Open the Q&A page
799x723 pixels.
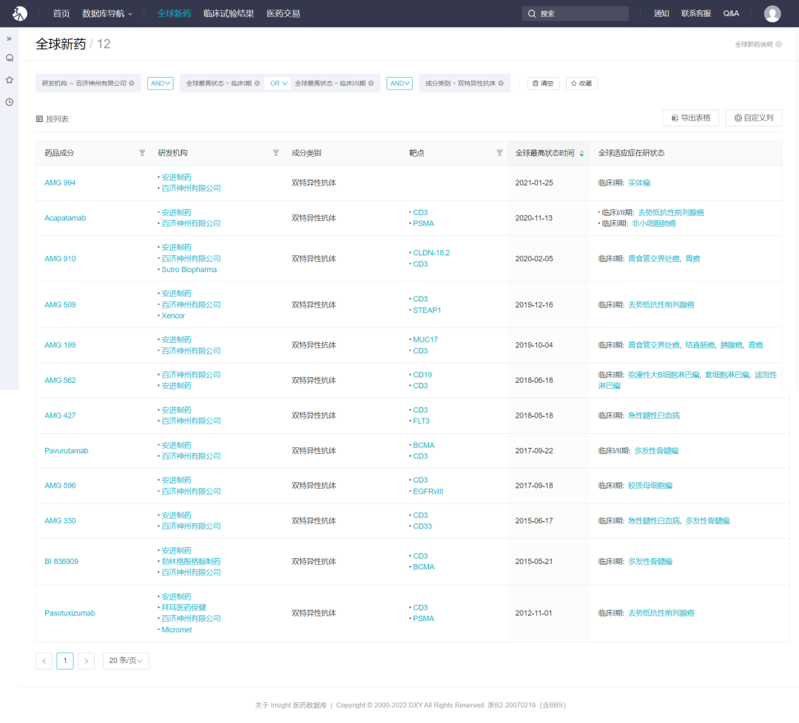(731, 14)
